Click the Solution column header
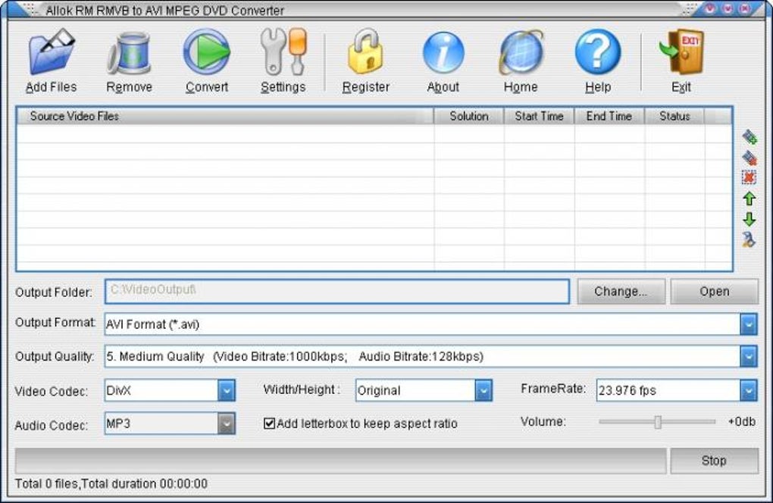Image resolution: width=773 pixels, height=503 pixels. [x=469, y=116]
